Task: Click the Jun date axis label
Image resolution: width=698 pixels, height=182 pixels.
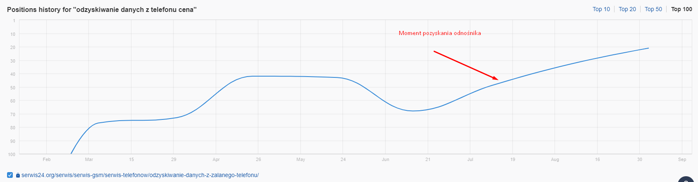Action: 386,159
